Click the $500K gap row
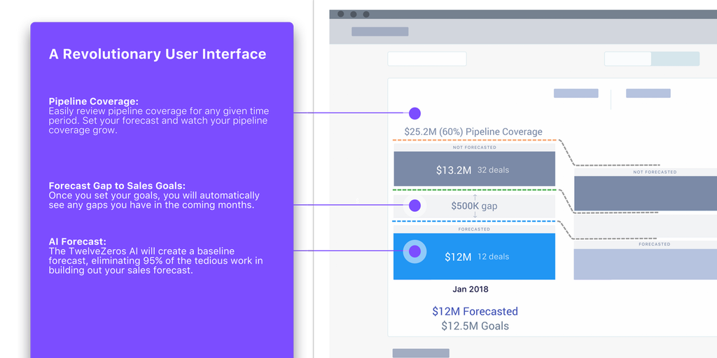This screenshot has height=358, width=717. click(x=474, y=206)
